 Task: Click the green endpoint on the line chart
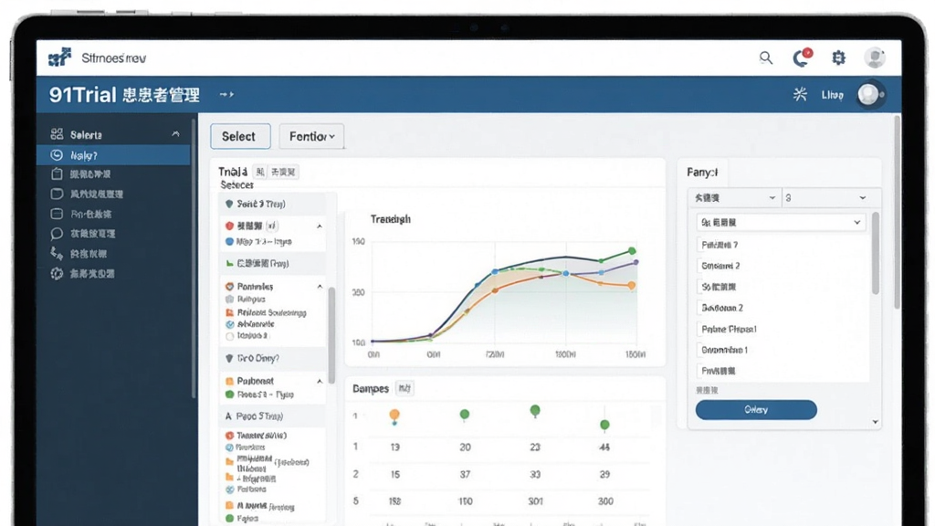pyautogui.click(x=632, y=251)
